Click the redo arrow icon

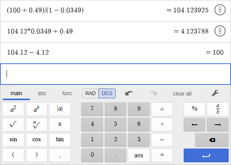pos(153,93)
